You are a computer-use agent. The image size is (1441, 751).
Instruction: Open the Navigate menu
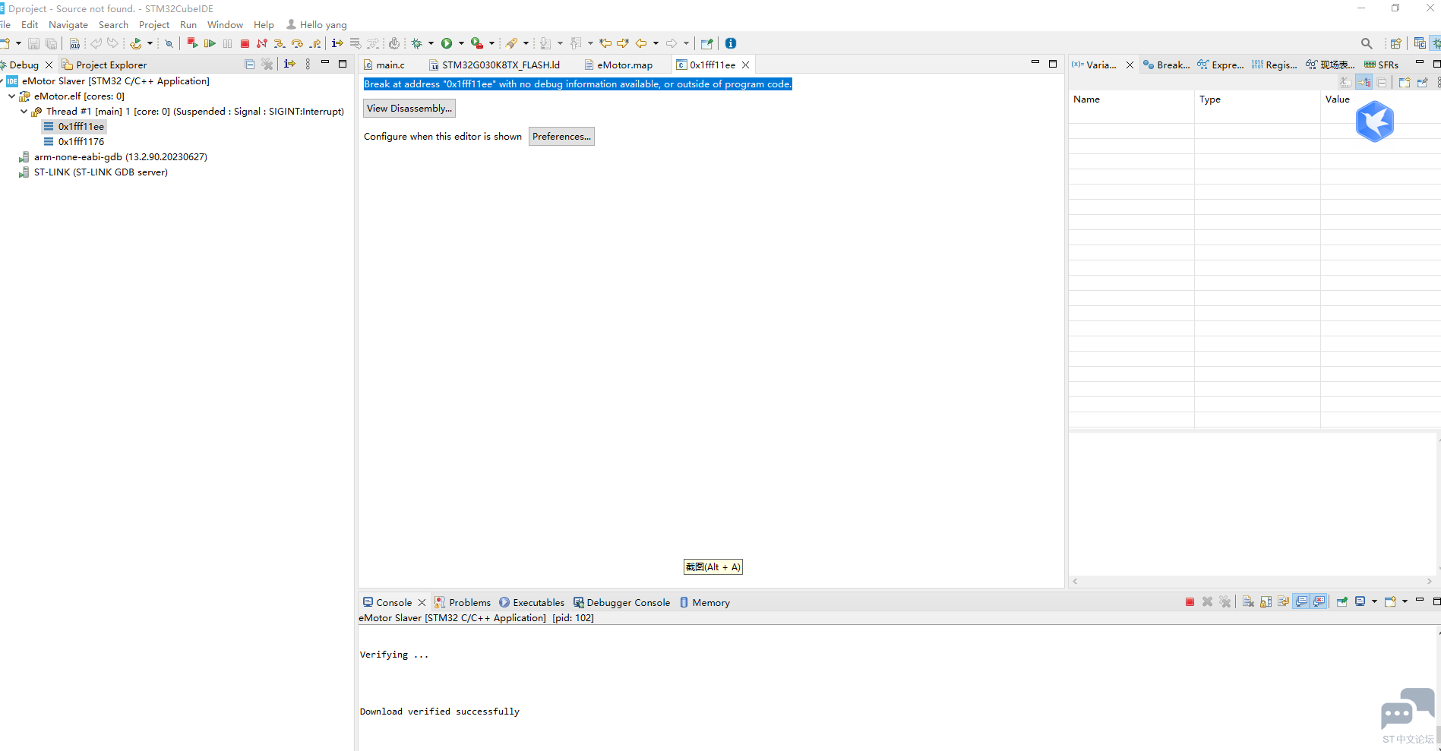point(68,25)
